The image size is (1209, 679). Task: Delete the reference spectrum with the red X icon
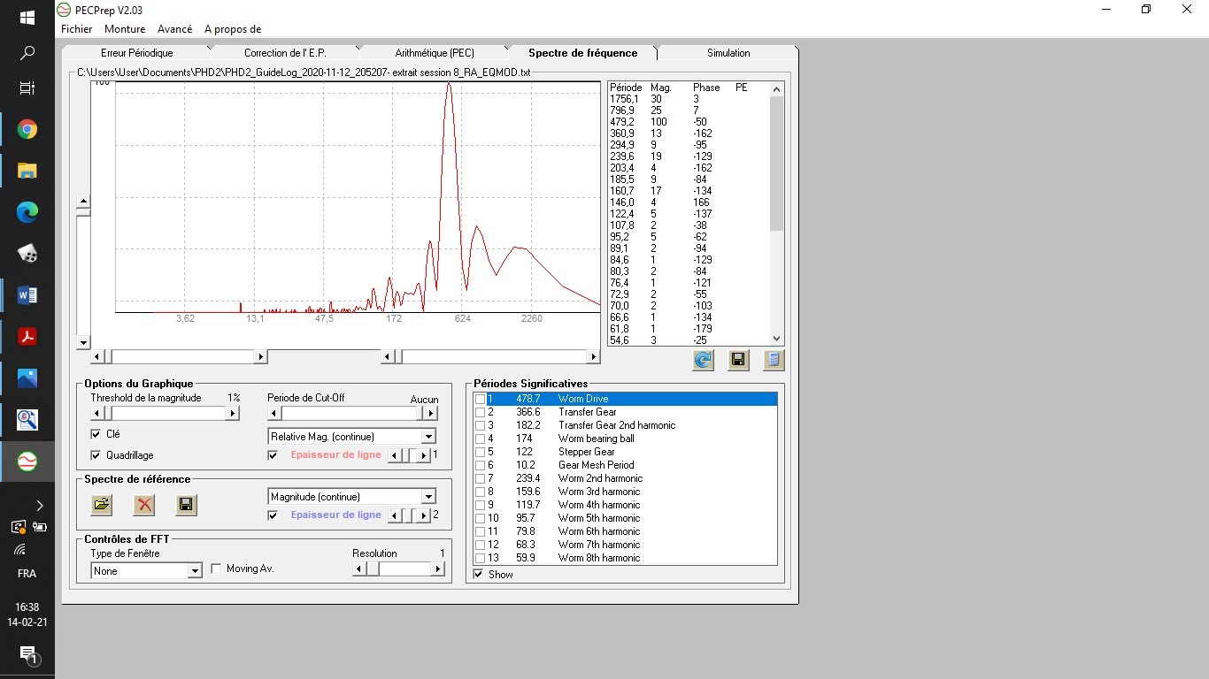144,505
